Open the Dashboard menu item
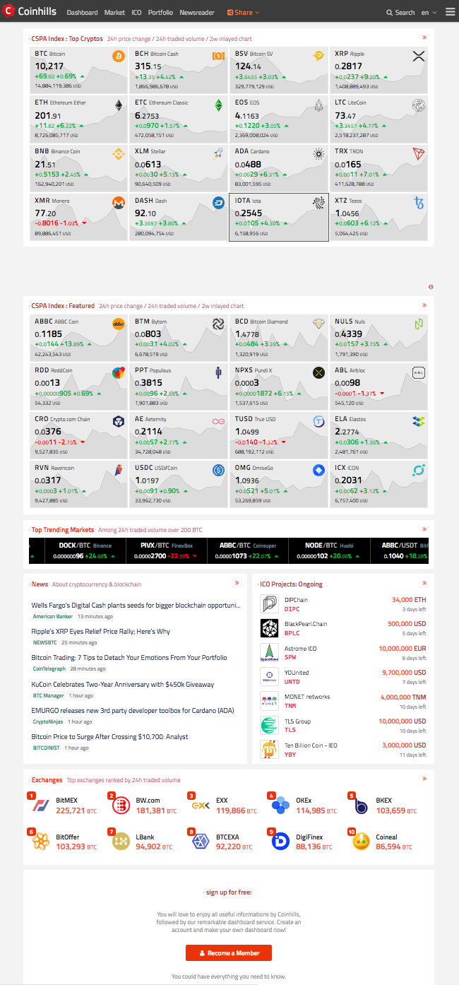459x985 pixels. point(83,13)
